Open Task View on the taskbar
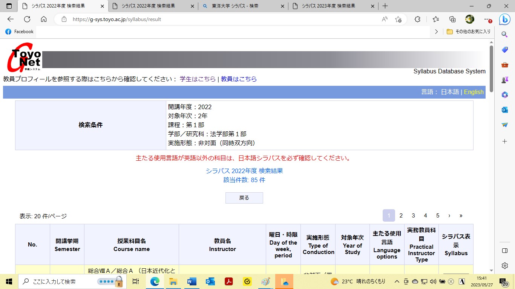The height and width of the screenshot is (289, 515). (x=136, y=281)
